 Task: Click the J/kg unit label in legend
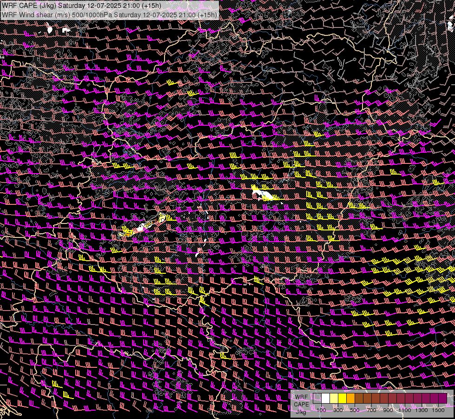[301, 412]
